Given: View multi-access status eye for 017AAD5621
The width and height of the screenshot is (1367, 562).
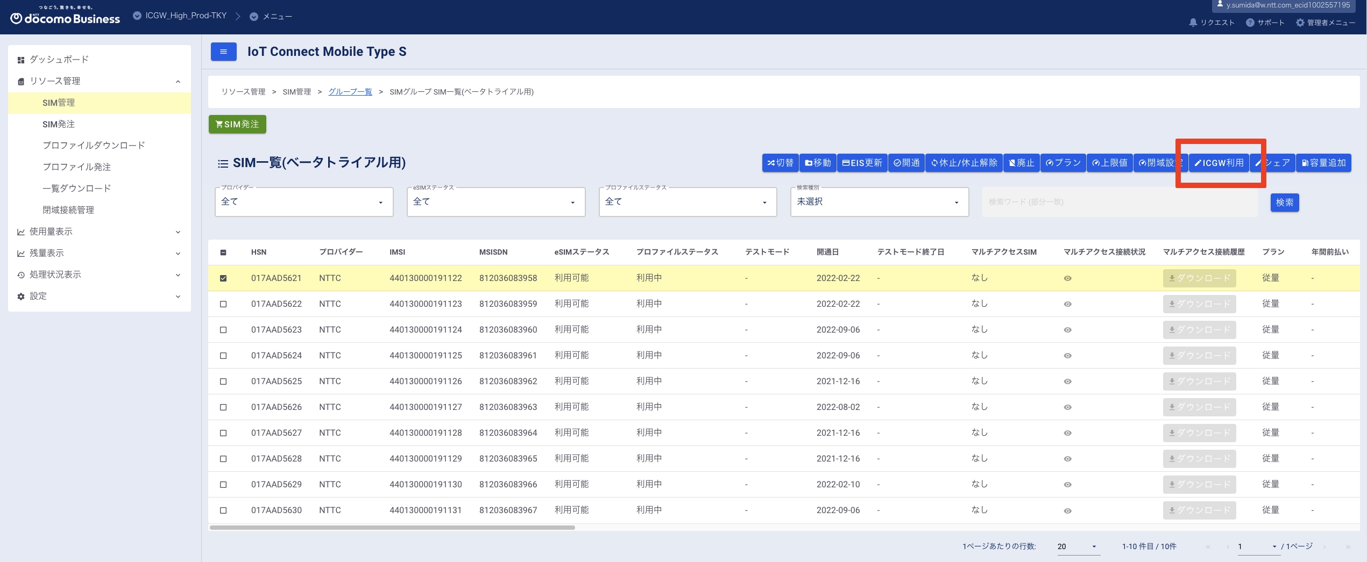Looking at the screenshot, I should [x=1068, y=278].
